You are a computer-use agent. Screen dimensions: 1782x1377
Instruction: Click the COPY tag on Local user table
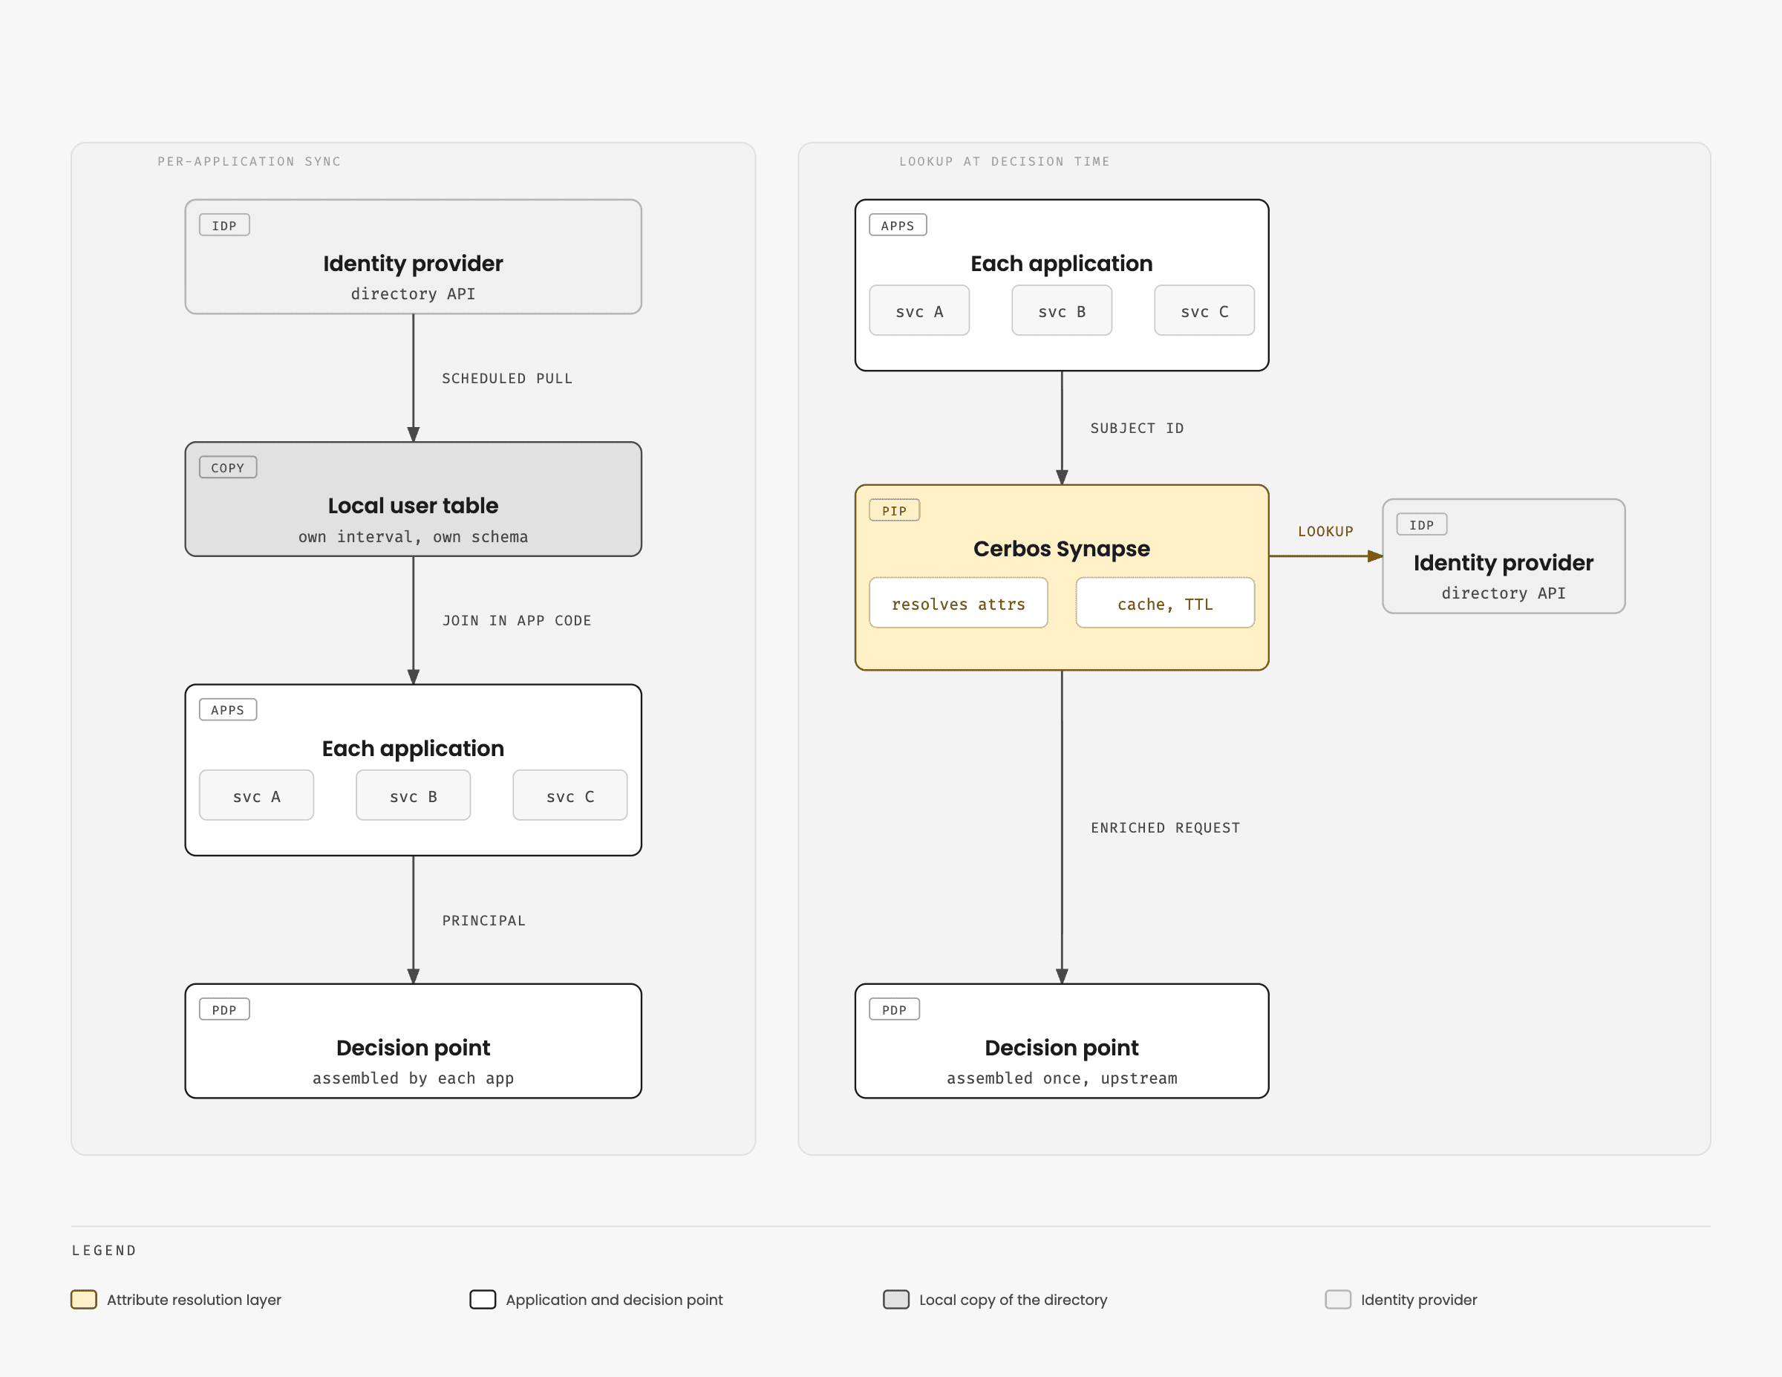pos(228,468)
